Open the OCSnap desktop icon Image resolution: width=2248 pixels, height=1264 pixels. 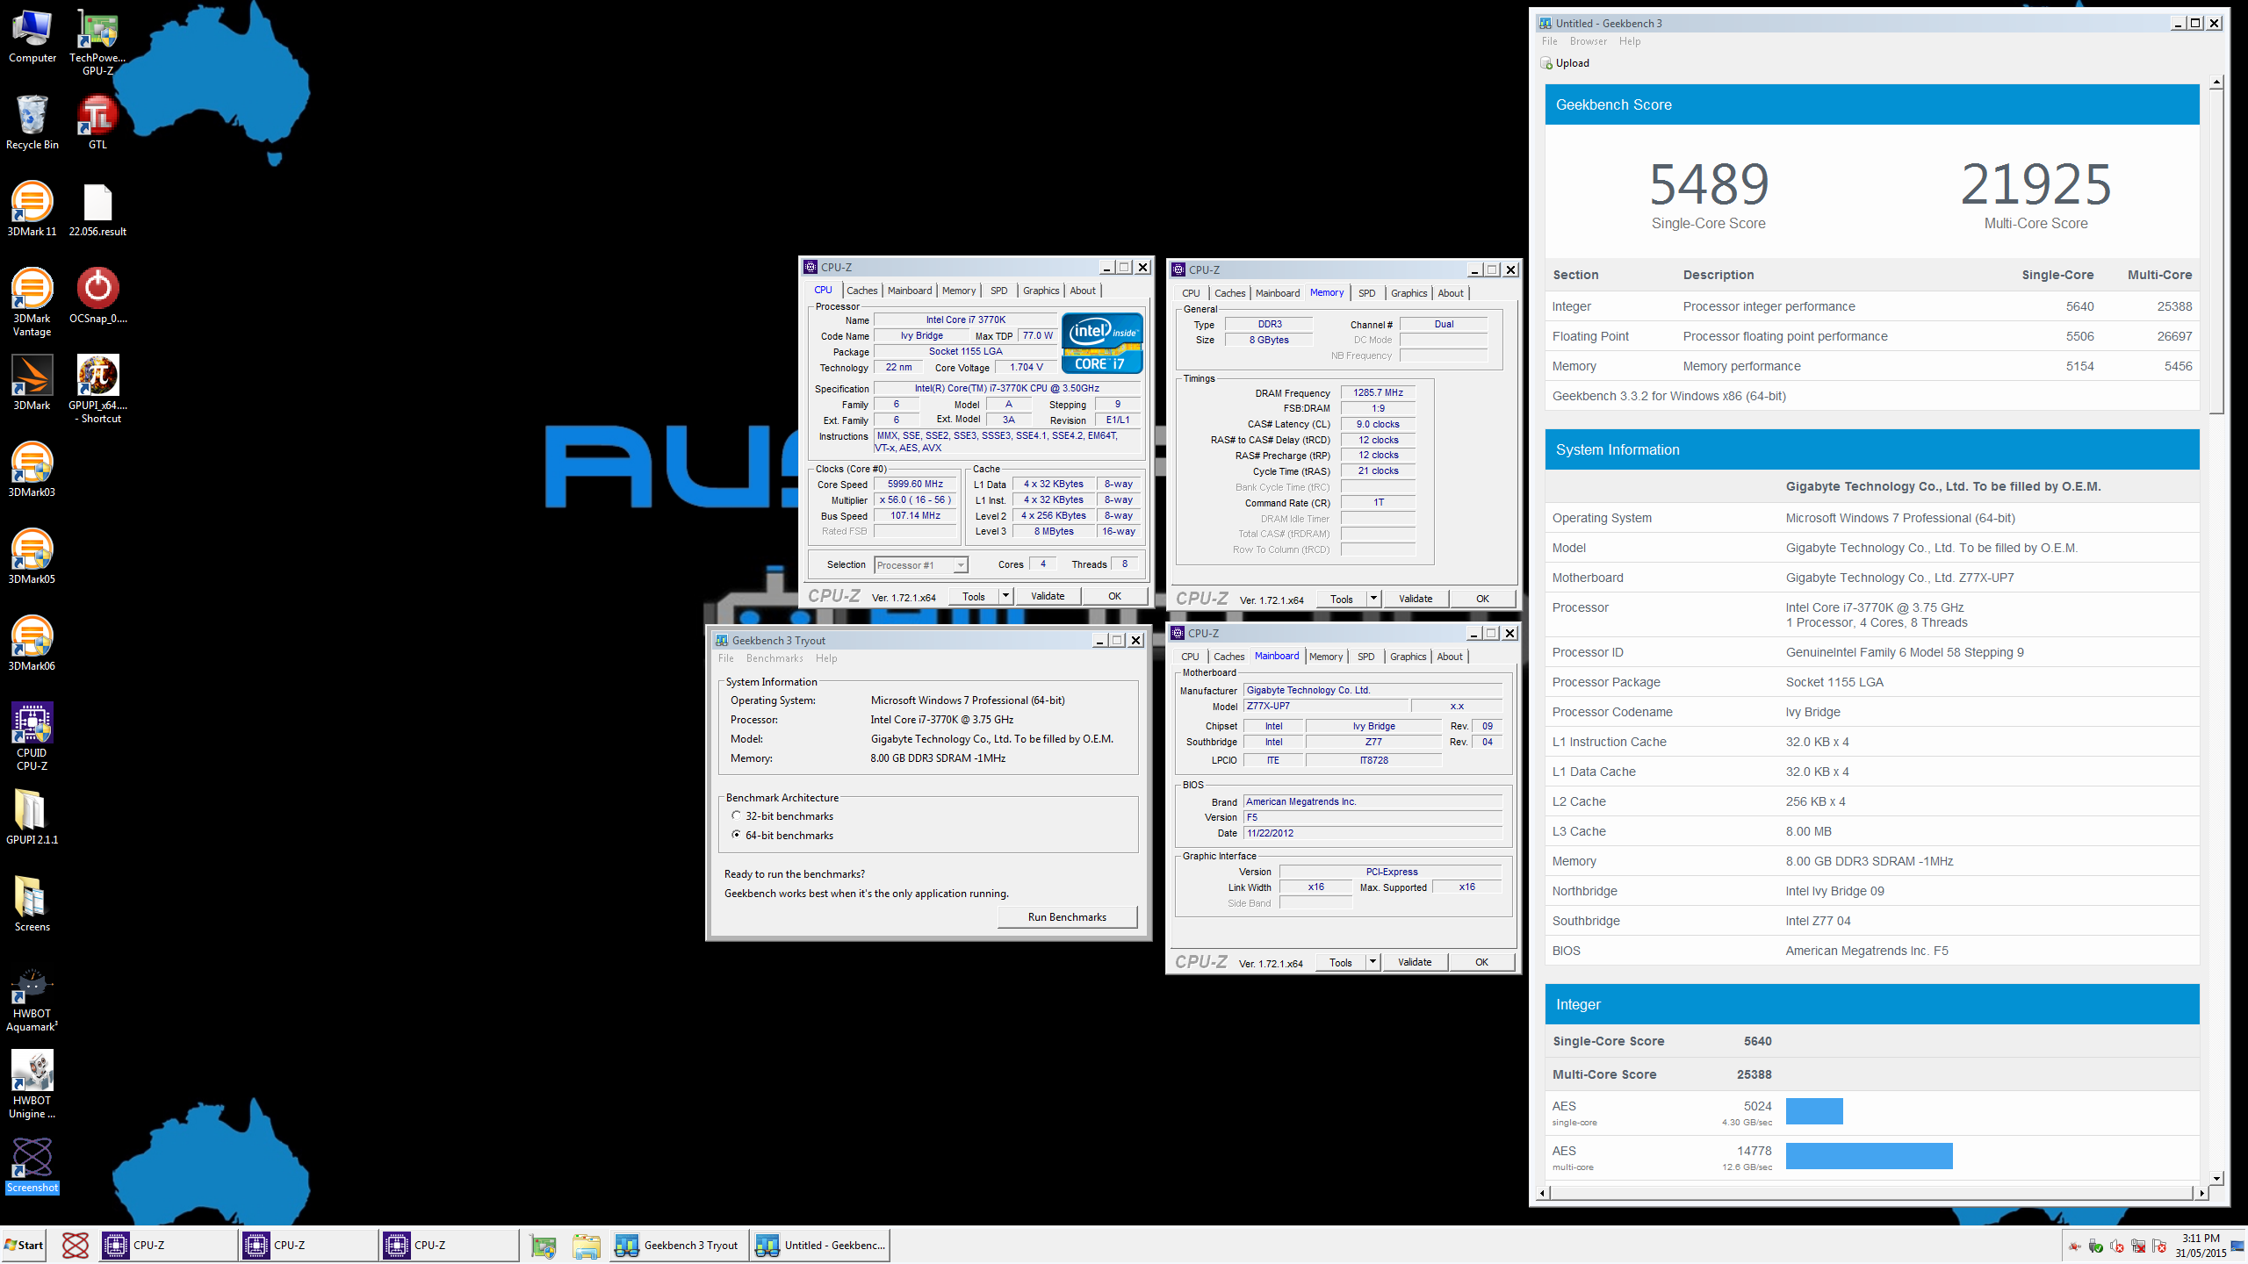(x=97, y=296)
